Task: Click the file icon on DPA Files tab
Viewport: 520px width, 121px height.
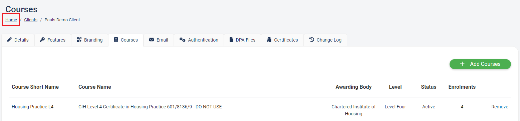Action: 231,40
